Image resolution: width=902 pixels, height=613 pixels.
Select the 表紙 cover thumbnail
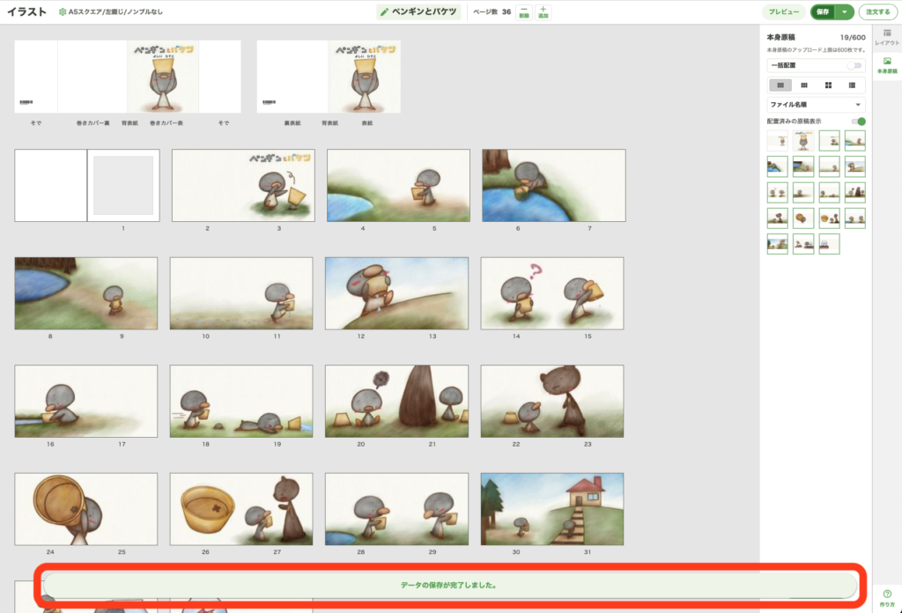coord(365,77)
